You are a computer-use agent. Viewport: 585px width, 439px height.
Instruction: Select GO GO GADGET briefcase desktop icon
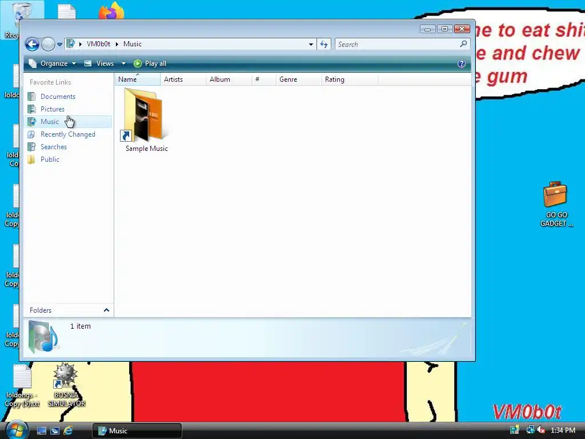click(x=555, y=204)
